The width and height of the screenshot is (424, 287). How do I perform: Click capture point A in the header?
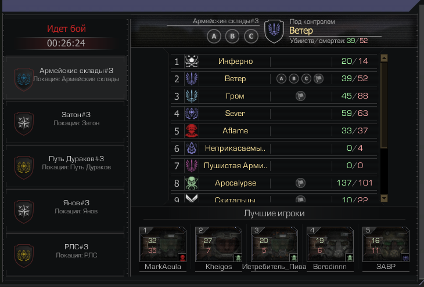214,36
